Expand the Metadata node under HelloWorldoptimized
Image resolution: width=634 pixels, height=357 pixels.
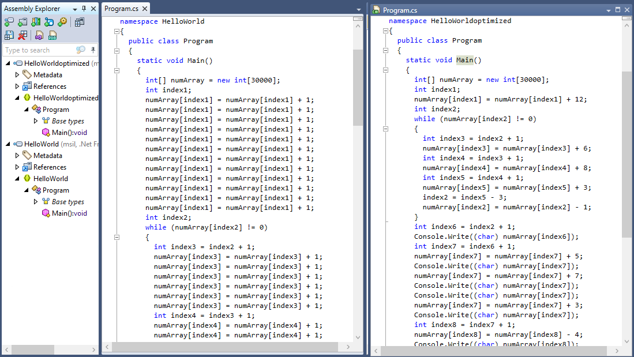coord(16,74)
